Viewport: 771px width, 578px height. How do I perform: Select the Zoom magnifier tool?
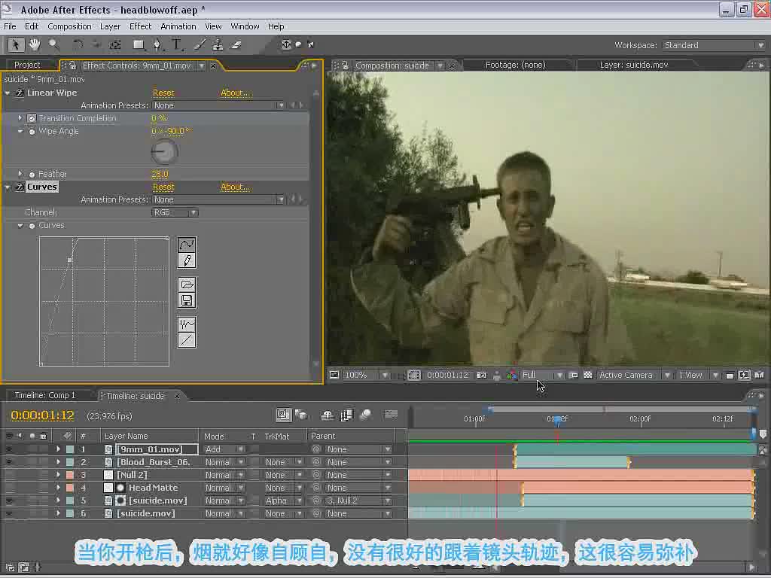(53, 44)
